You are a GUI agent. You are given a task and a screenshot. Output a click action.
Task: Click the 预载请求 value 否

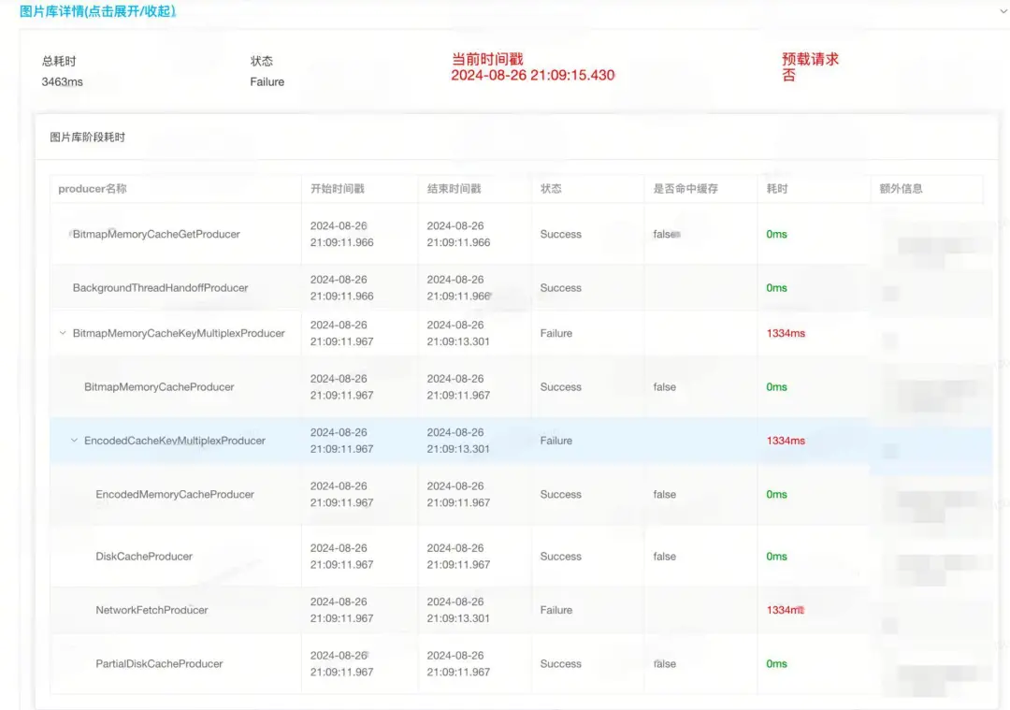pos(788,76)
